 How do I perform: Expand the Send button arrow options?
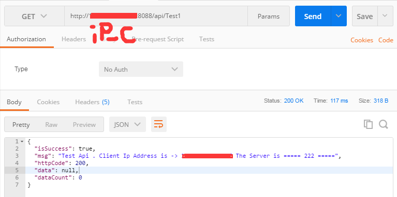click(x=339, y=16)
